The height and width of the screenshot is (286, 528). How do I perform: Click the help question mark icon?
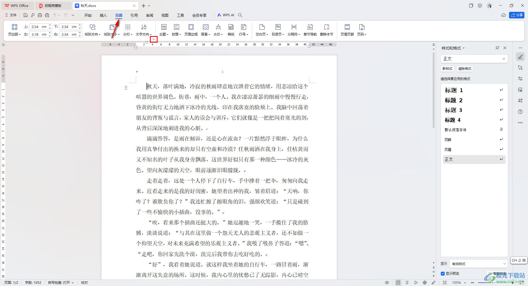click(520, 112)
